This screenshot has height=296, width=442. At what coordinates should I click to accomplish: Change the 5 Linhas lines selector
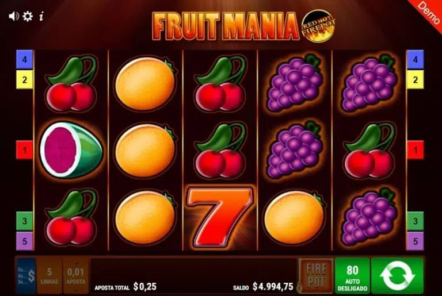pos(49,276)
